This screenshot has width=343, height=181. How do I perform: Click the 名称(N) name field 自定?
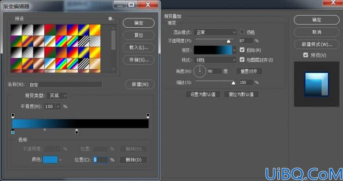66,85
